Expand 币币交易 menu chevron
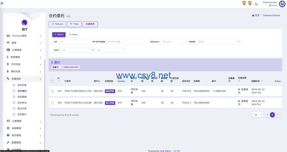The width and height of the screenshot is (287, 152). click(x=40, y=65)
